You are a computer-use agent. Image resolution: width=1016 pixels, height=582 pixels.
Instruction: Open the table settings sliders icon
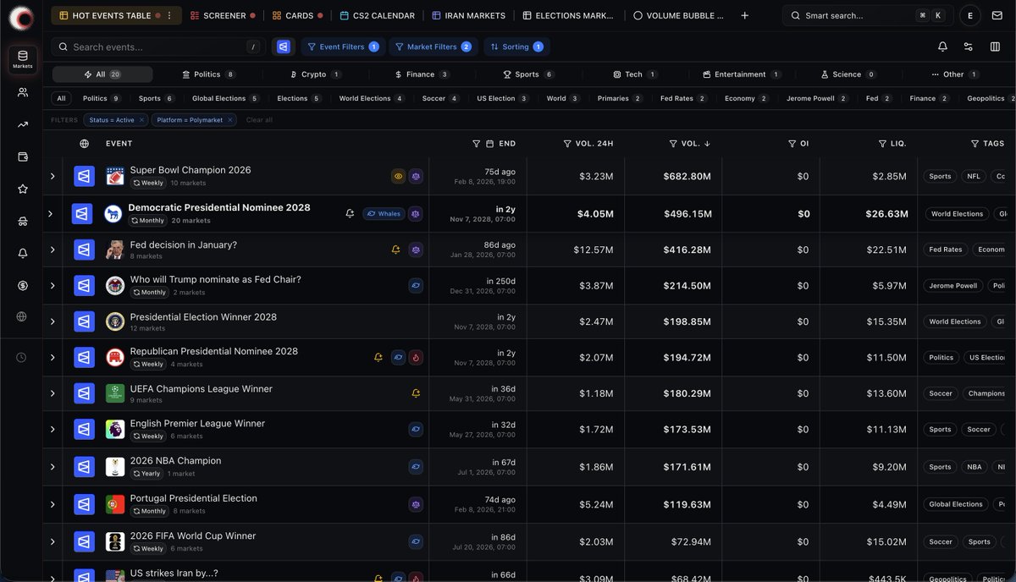pos(969,47)
